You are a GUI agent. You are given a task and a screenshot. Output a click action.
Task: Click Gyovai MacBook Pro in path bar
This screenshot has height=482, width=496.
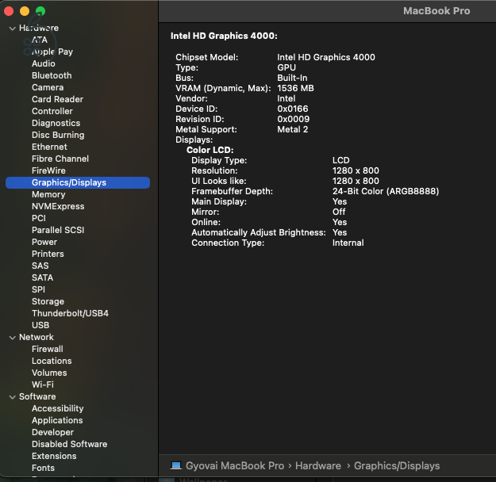[235, 465]
